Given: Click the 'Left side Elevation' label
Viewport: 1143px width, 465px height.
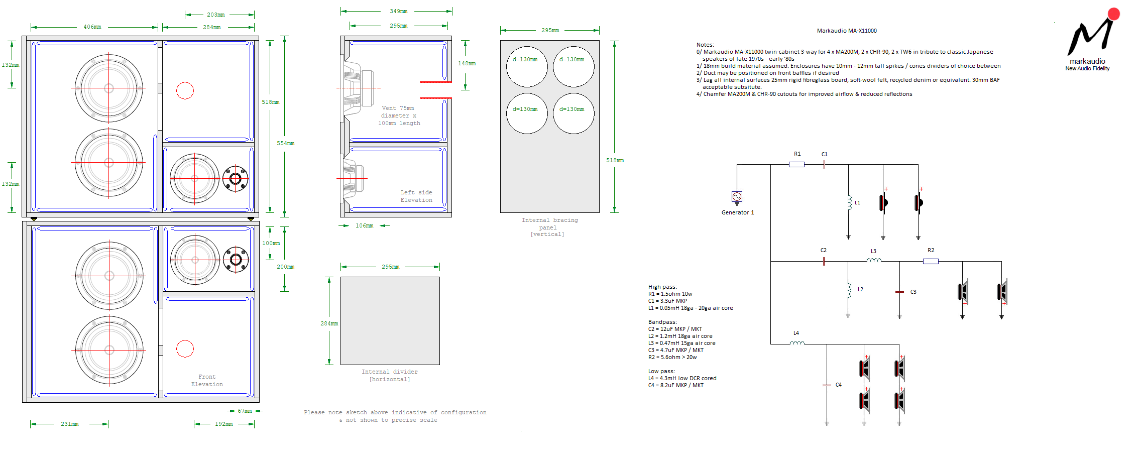Looking at the screenshot, I should (416, 196).
